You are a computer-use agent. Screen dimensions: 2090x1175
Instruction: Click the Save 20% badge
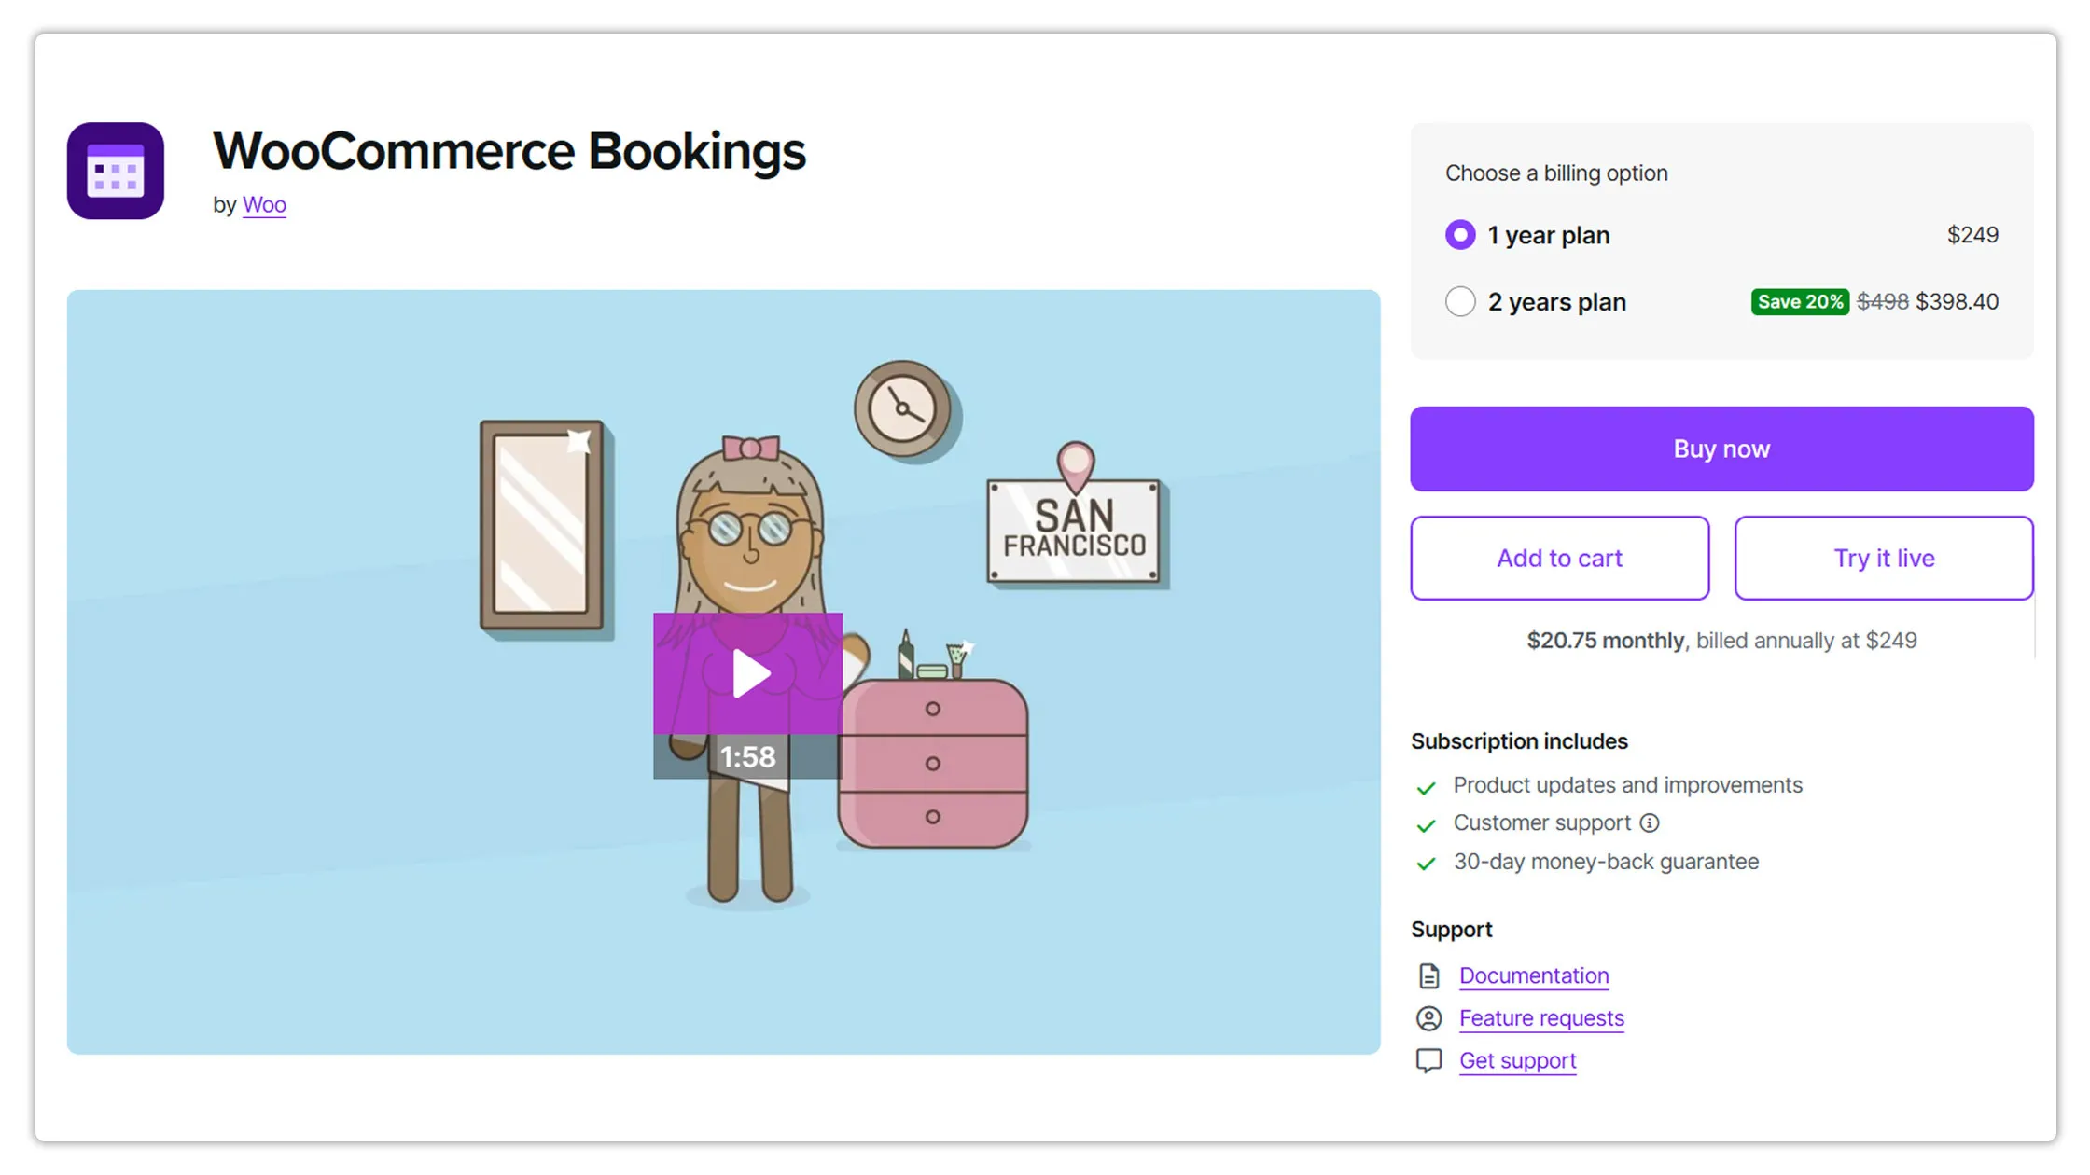pyautogui.click(x=1800, y=301)
